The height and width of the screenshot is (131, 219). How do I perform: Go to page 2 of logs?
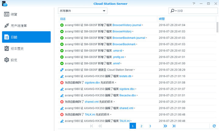141,126
